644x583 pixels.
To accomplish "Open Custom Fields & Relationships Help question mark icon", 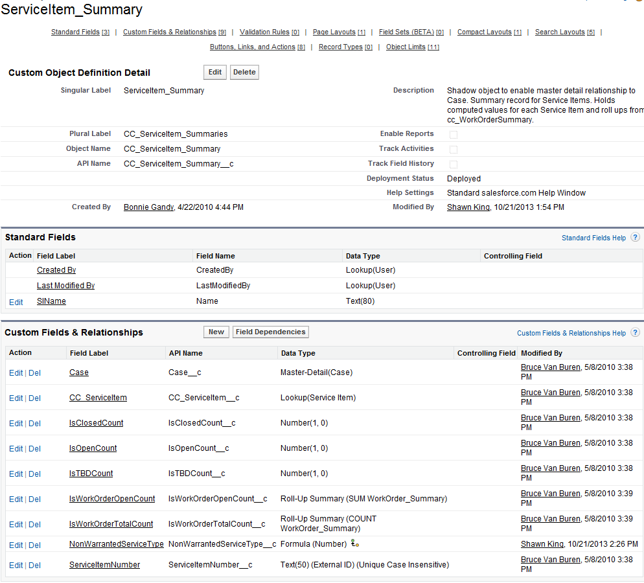I will click(634, 332).
